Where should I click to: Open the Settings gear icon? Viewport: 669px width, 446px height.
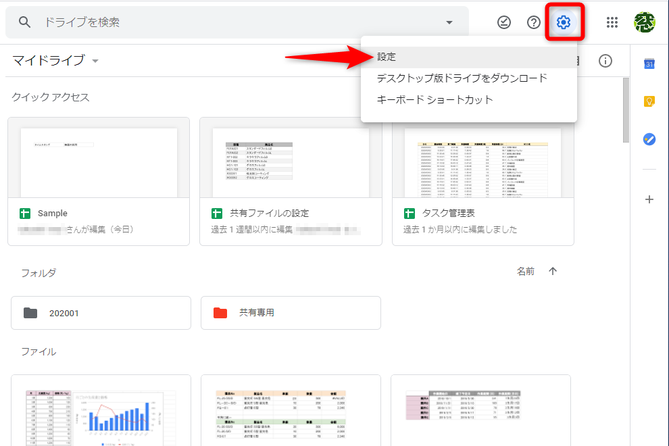click(565, 22)
